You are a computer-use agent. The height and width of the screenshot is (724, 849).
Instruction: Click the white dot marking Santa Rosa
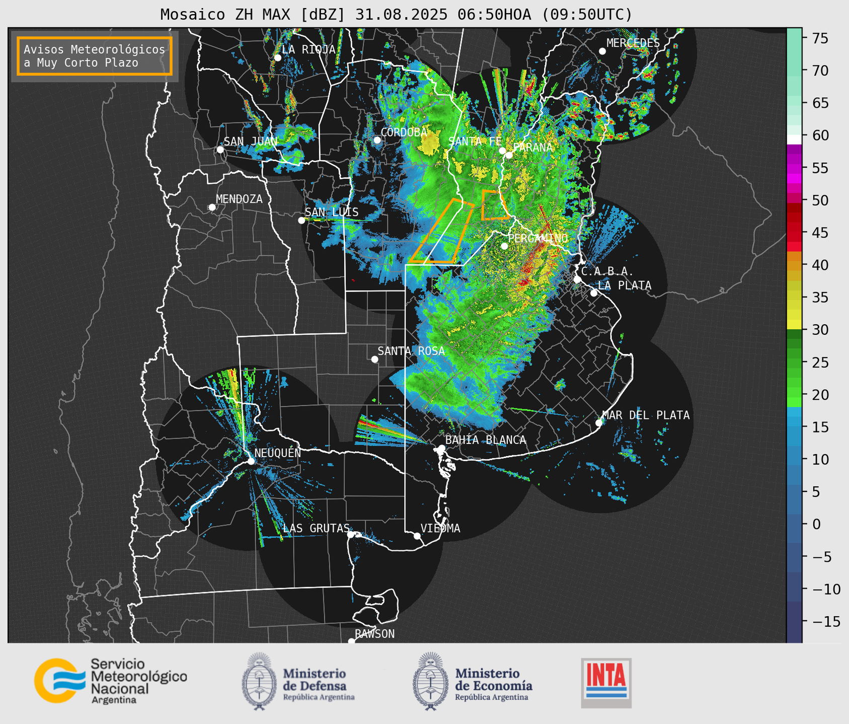click(374, 359)
